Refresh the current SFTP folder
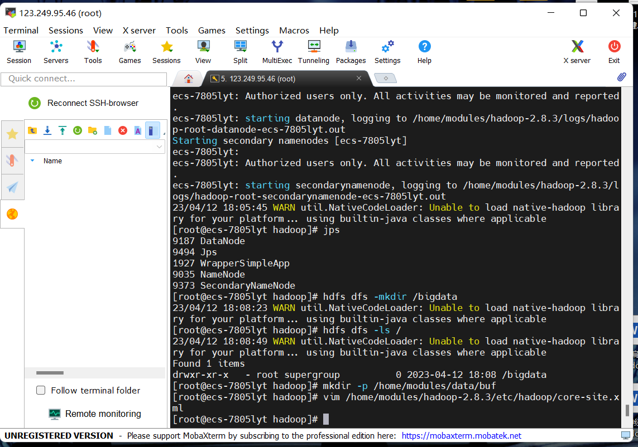 (78, 130)
